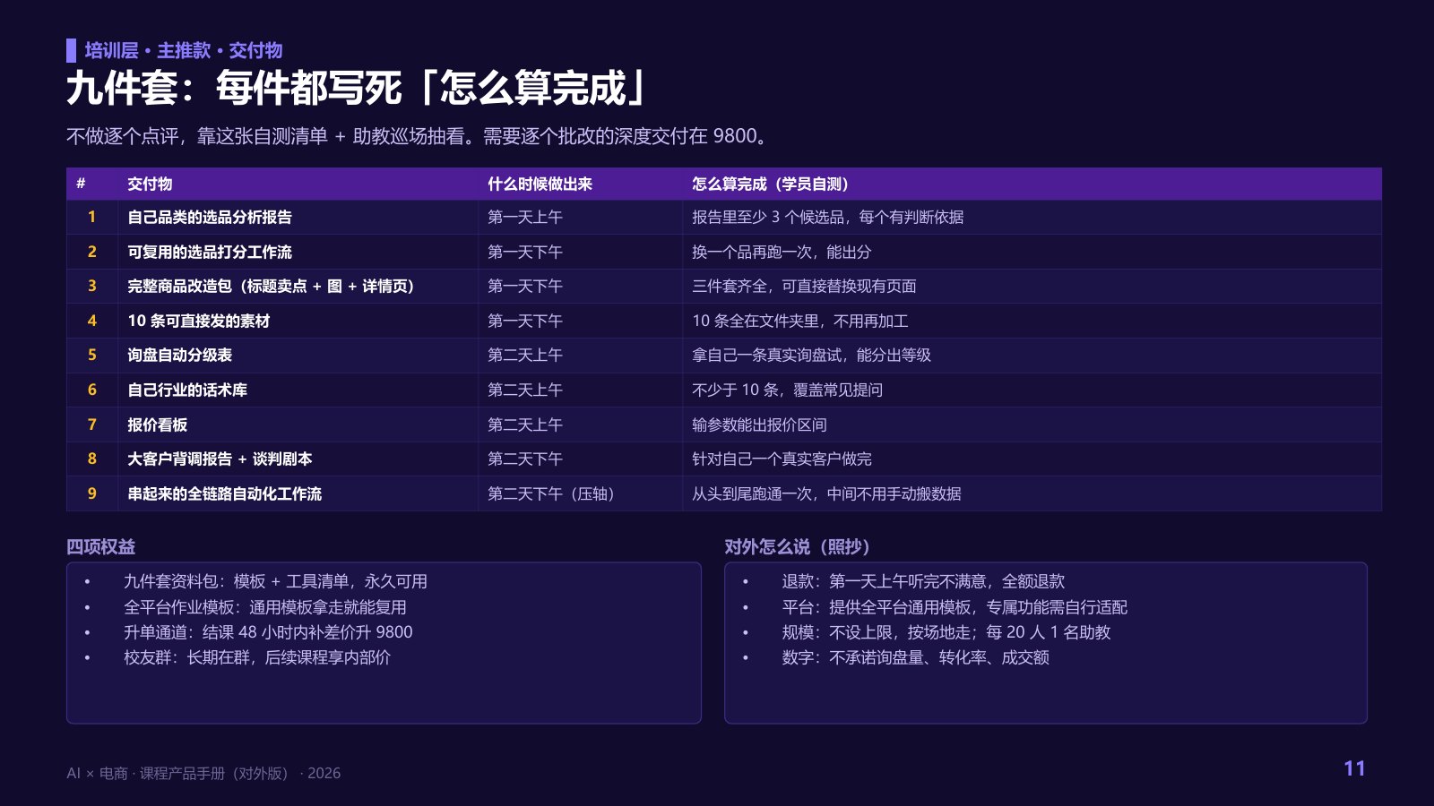1434x806 pixels.
Task: Select the breadcrumb 培训层·主推款·交付物
Action: tap(184, 50)
